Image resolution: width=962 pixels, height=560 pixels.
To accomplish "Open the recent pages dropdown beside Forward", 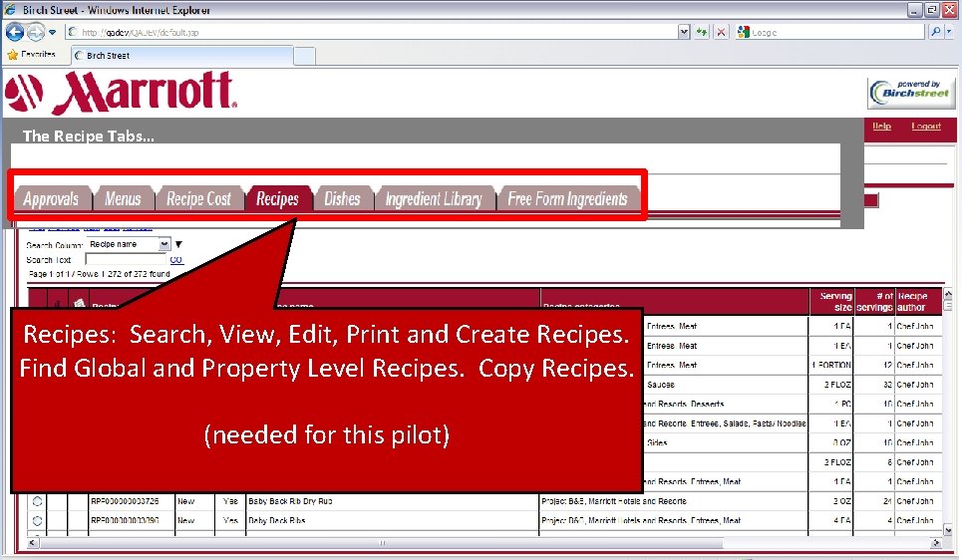I will pyautogui.click(x=53, y=32).
